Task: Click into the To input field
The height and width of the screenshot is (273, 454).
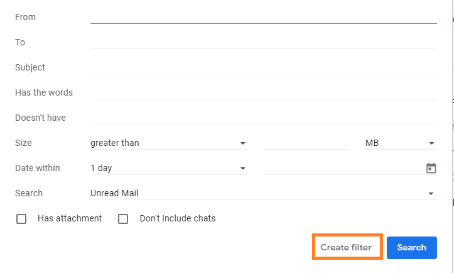Action: (264, 42)
